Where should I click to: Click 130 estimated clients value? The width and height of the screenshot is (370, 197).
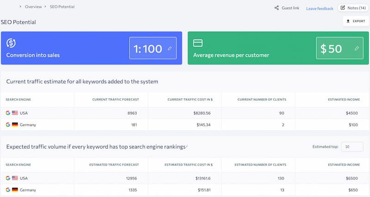(281, 179)
